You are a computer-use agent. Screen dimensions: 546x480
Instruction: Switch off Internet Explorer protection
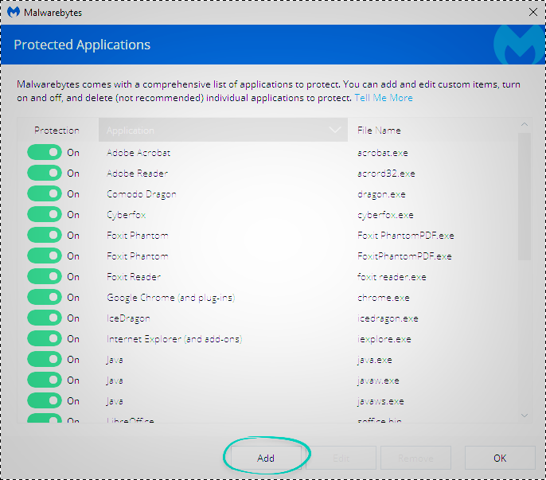click(45, 338)
